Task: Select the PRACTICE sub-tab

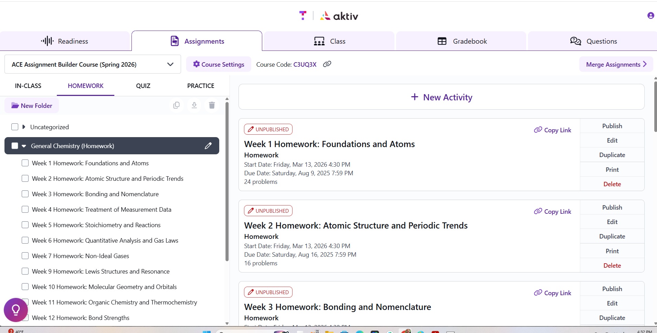Action: point(201,86)
